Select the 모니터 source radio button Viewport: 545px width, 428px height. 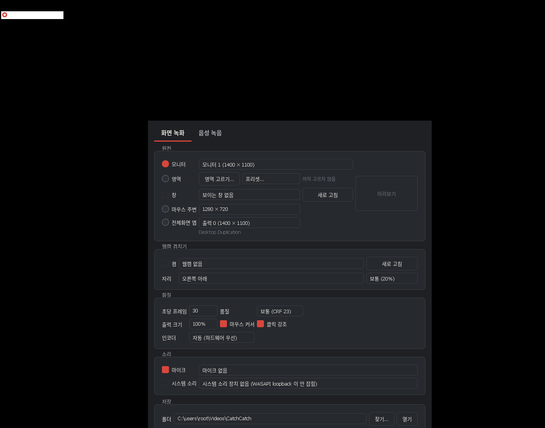point(165,164)
